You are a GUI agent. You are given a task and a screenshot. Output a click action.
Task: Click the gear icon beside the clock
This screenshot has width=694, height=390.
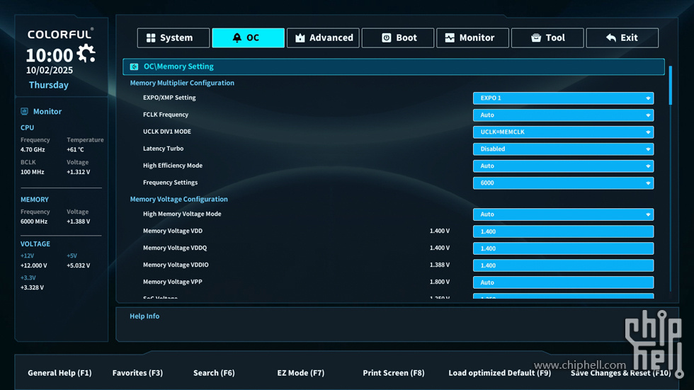click(x=86, y=53)
